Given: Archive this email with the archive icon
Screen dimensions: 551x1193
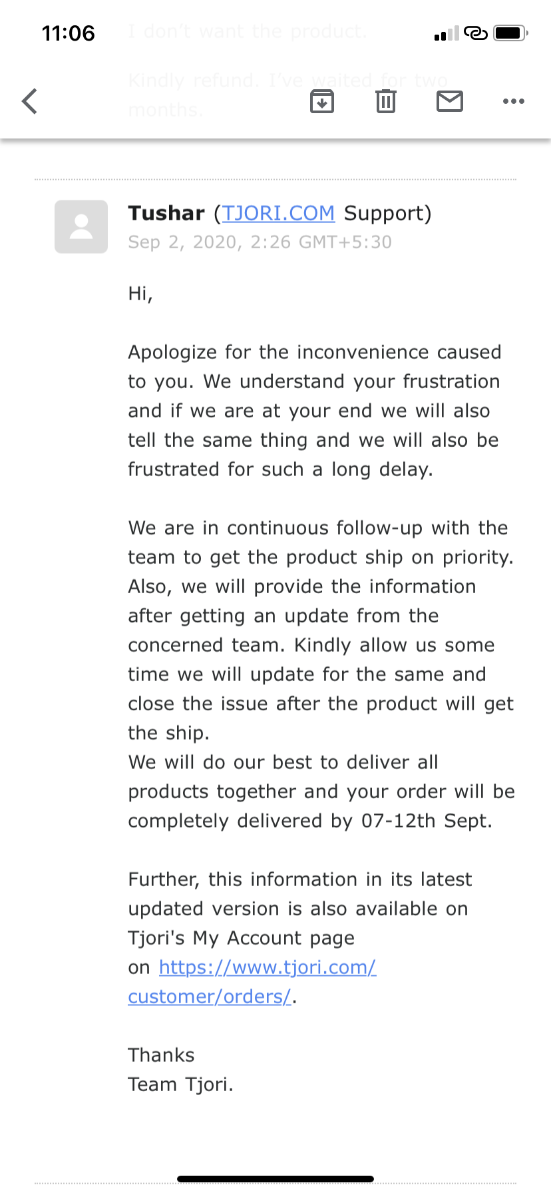Looking at the screenshot, I should [322, 101].
